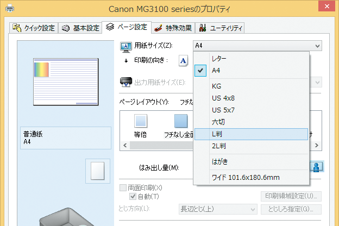Pick 六切 paper size option

pos(251,122)
